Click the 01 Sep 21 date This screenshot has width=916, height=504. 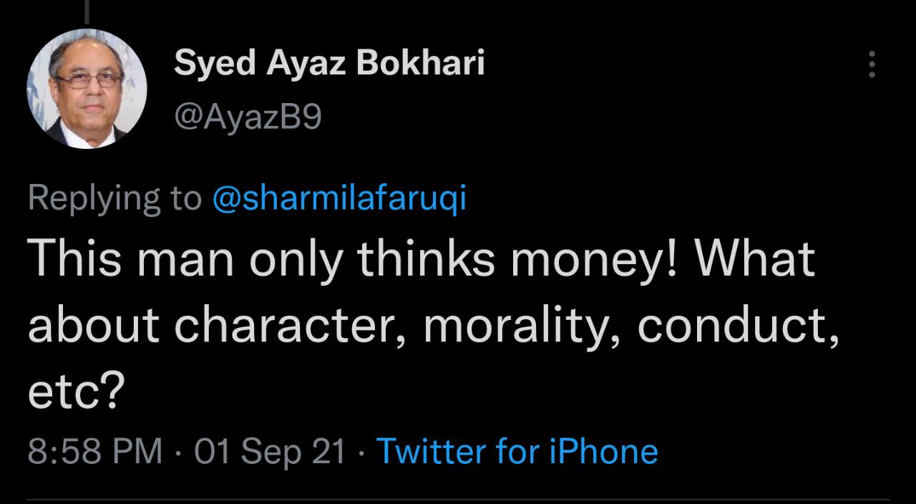point(270,452)
